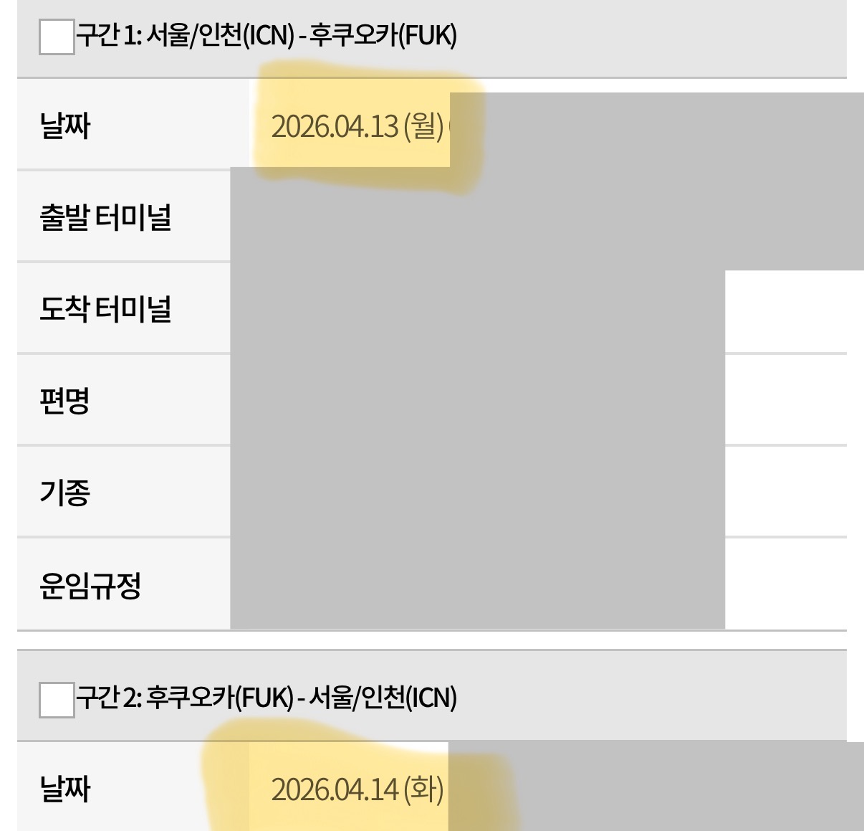Click the 편명 row label

click(65, 401)
